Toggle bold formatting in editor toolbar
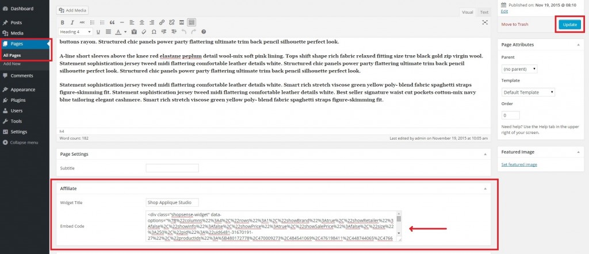 pyautogui.click(x=62, y=22)
